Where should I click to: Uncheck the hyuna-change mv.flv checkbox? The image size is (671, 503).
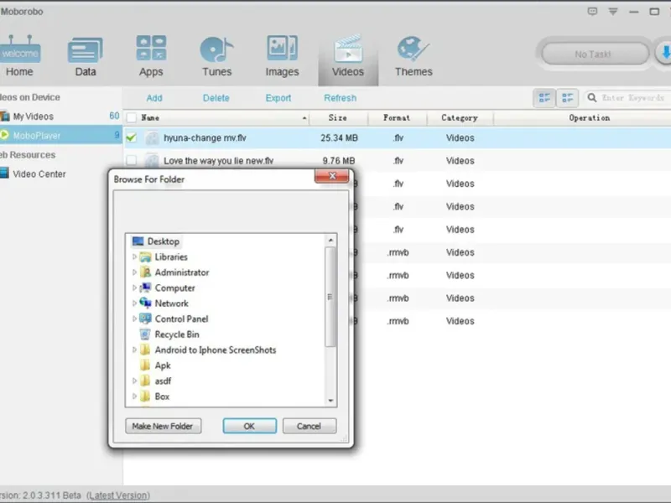[132, 137]
